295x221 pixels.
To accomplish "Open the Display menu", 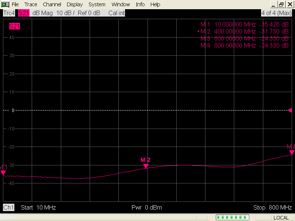I will coord(75,4).
